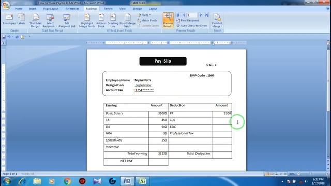Image resolution: width=331 pixels, height=186 pixels.
Task: Open the View tab
Action: (122, 9)
